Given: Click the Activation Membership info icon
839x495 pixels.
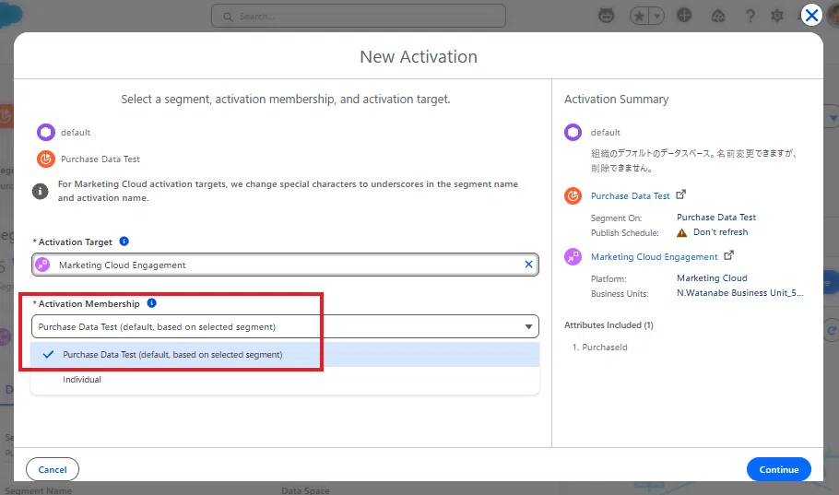Looking at the screenshot, I should (152, 303).
